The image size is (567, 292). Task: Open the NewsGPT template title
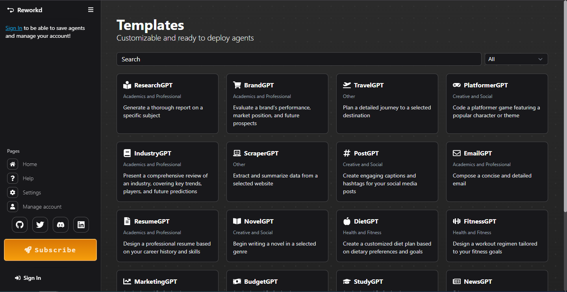pyautogui.click(x=478, y=281)
